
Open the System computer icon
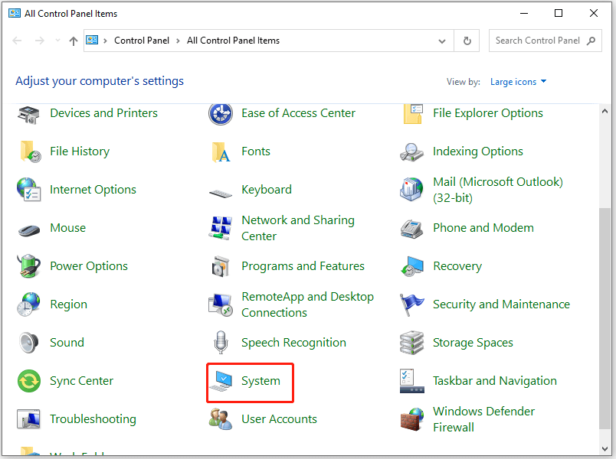(x=221, y=381)
